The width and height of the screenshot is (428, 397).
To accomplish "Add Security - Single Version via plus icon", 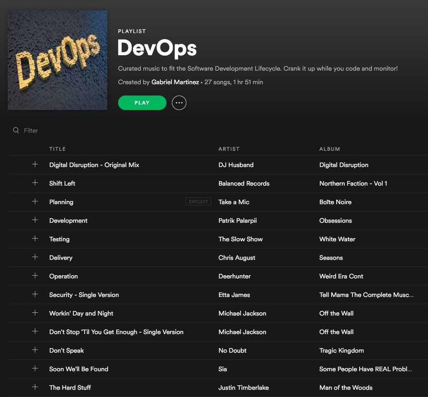I will [35, 294].
